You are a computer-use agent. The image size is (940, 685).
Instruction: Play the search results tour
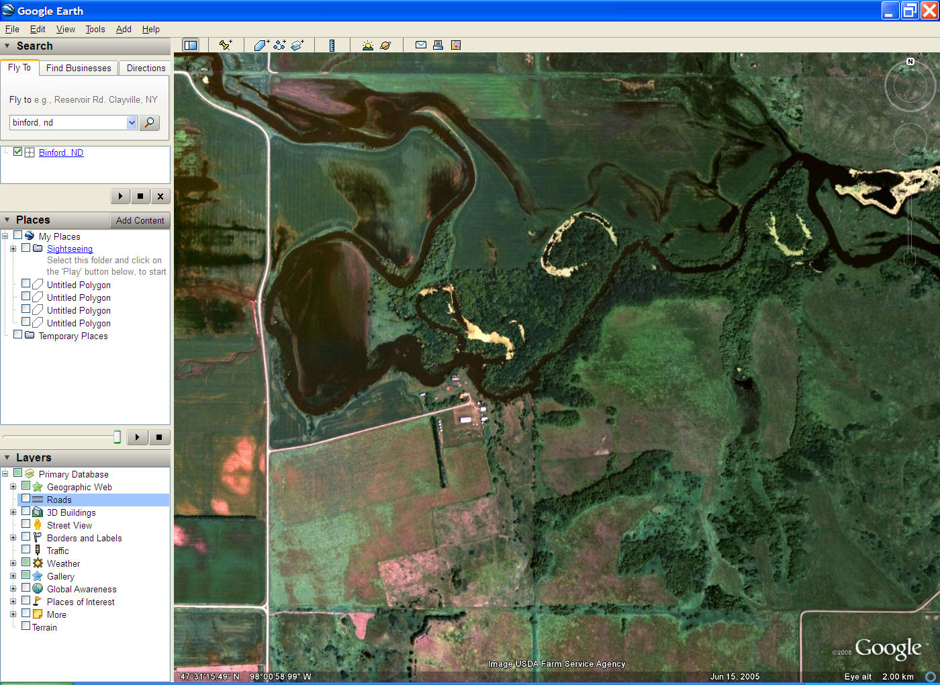tap(120, 196)
